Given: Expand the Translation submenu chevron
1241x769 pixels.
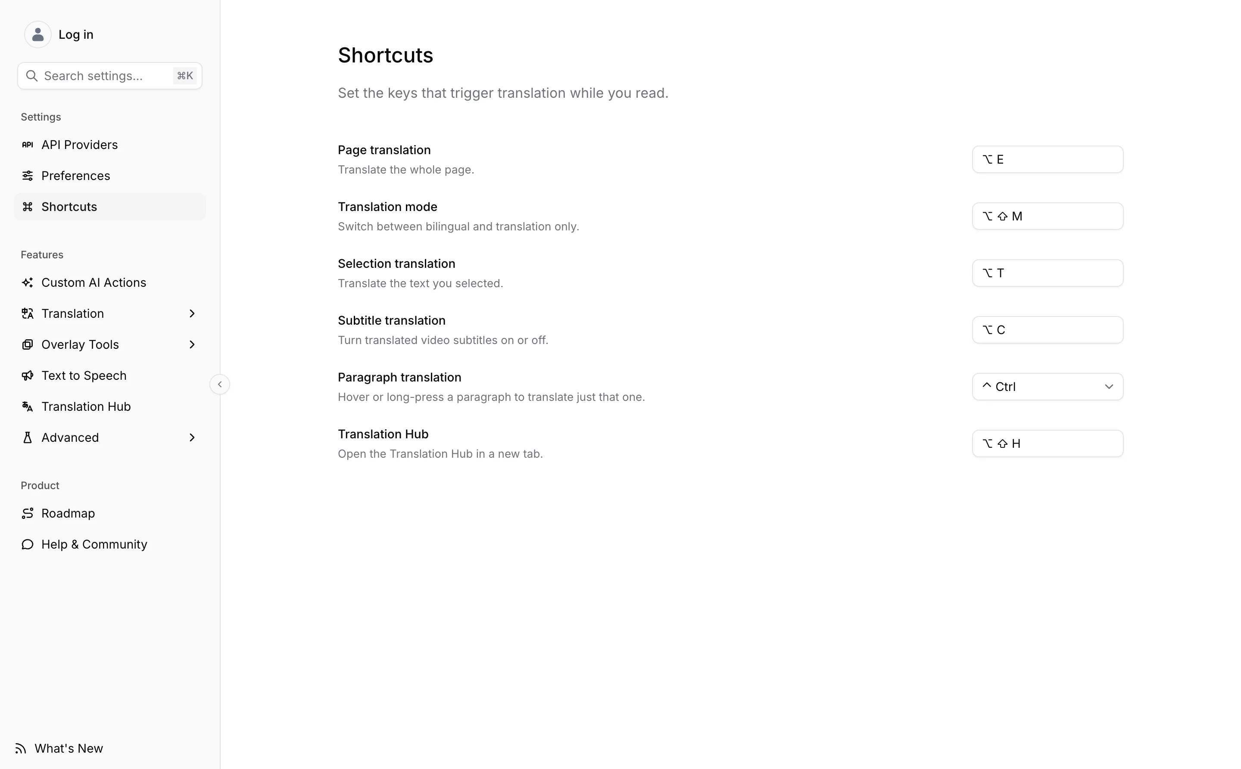Looking at the screenshot, I should (x=192, y=314).
